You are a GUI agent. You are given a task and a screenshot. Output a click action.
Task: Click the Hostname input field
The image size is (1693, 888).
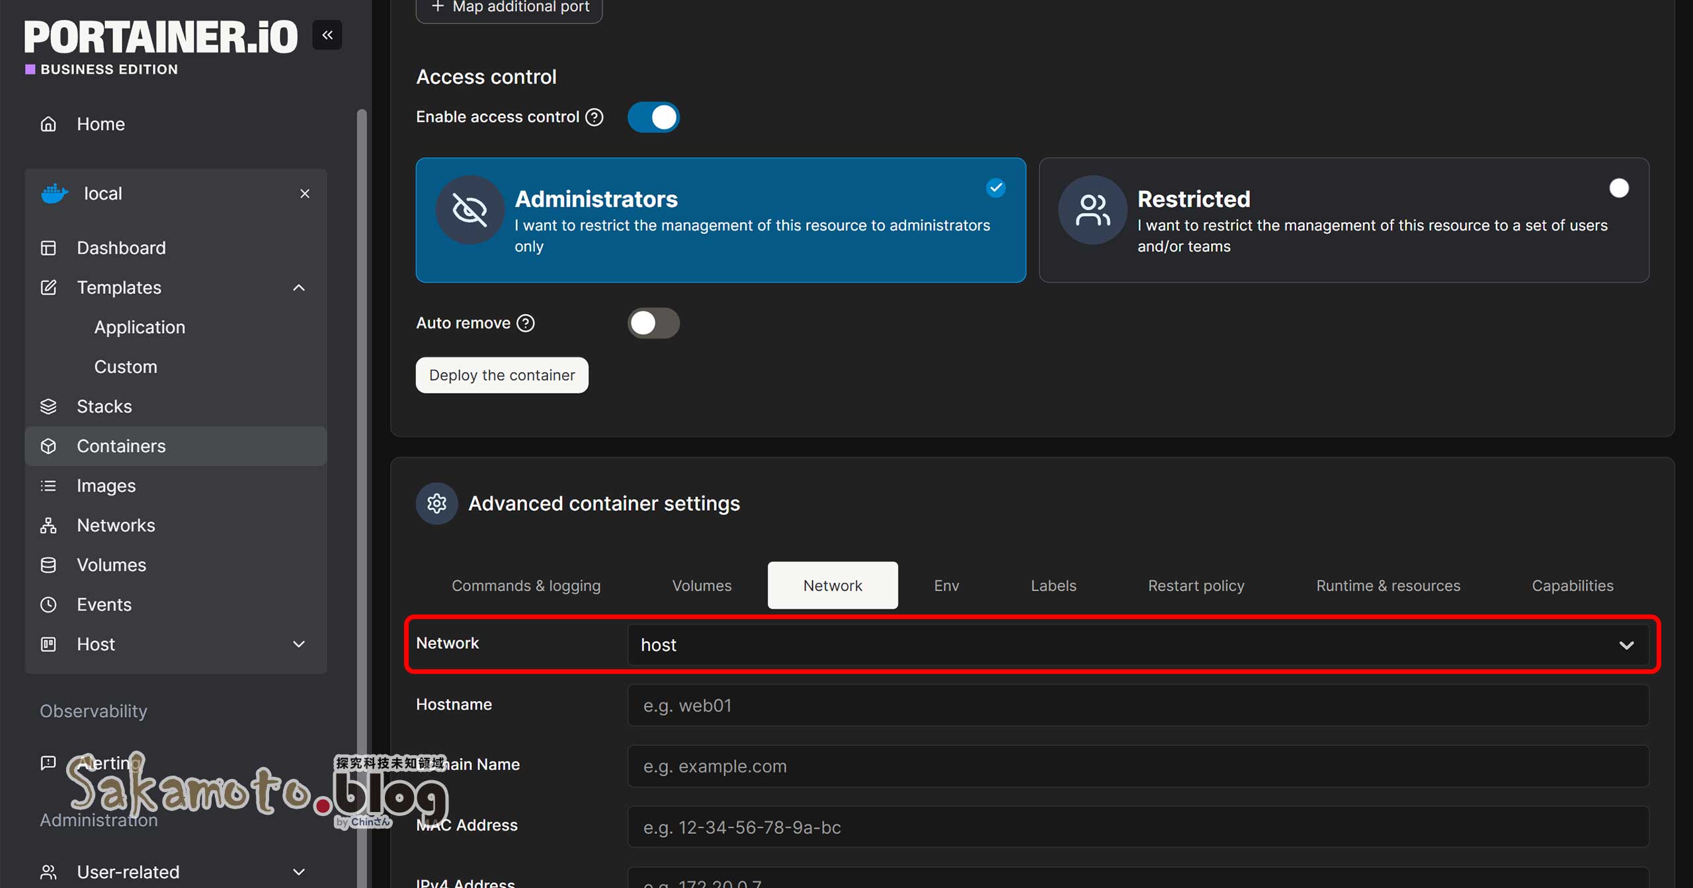pyautogui.click(x=1137, y=706)
